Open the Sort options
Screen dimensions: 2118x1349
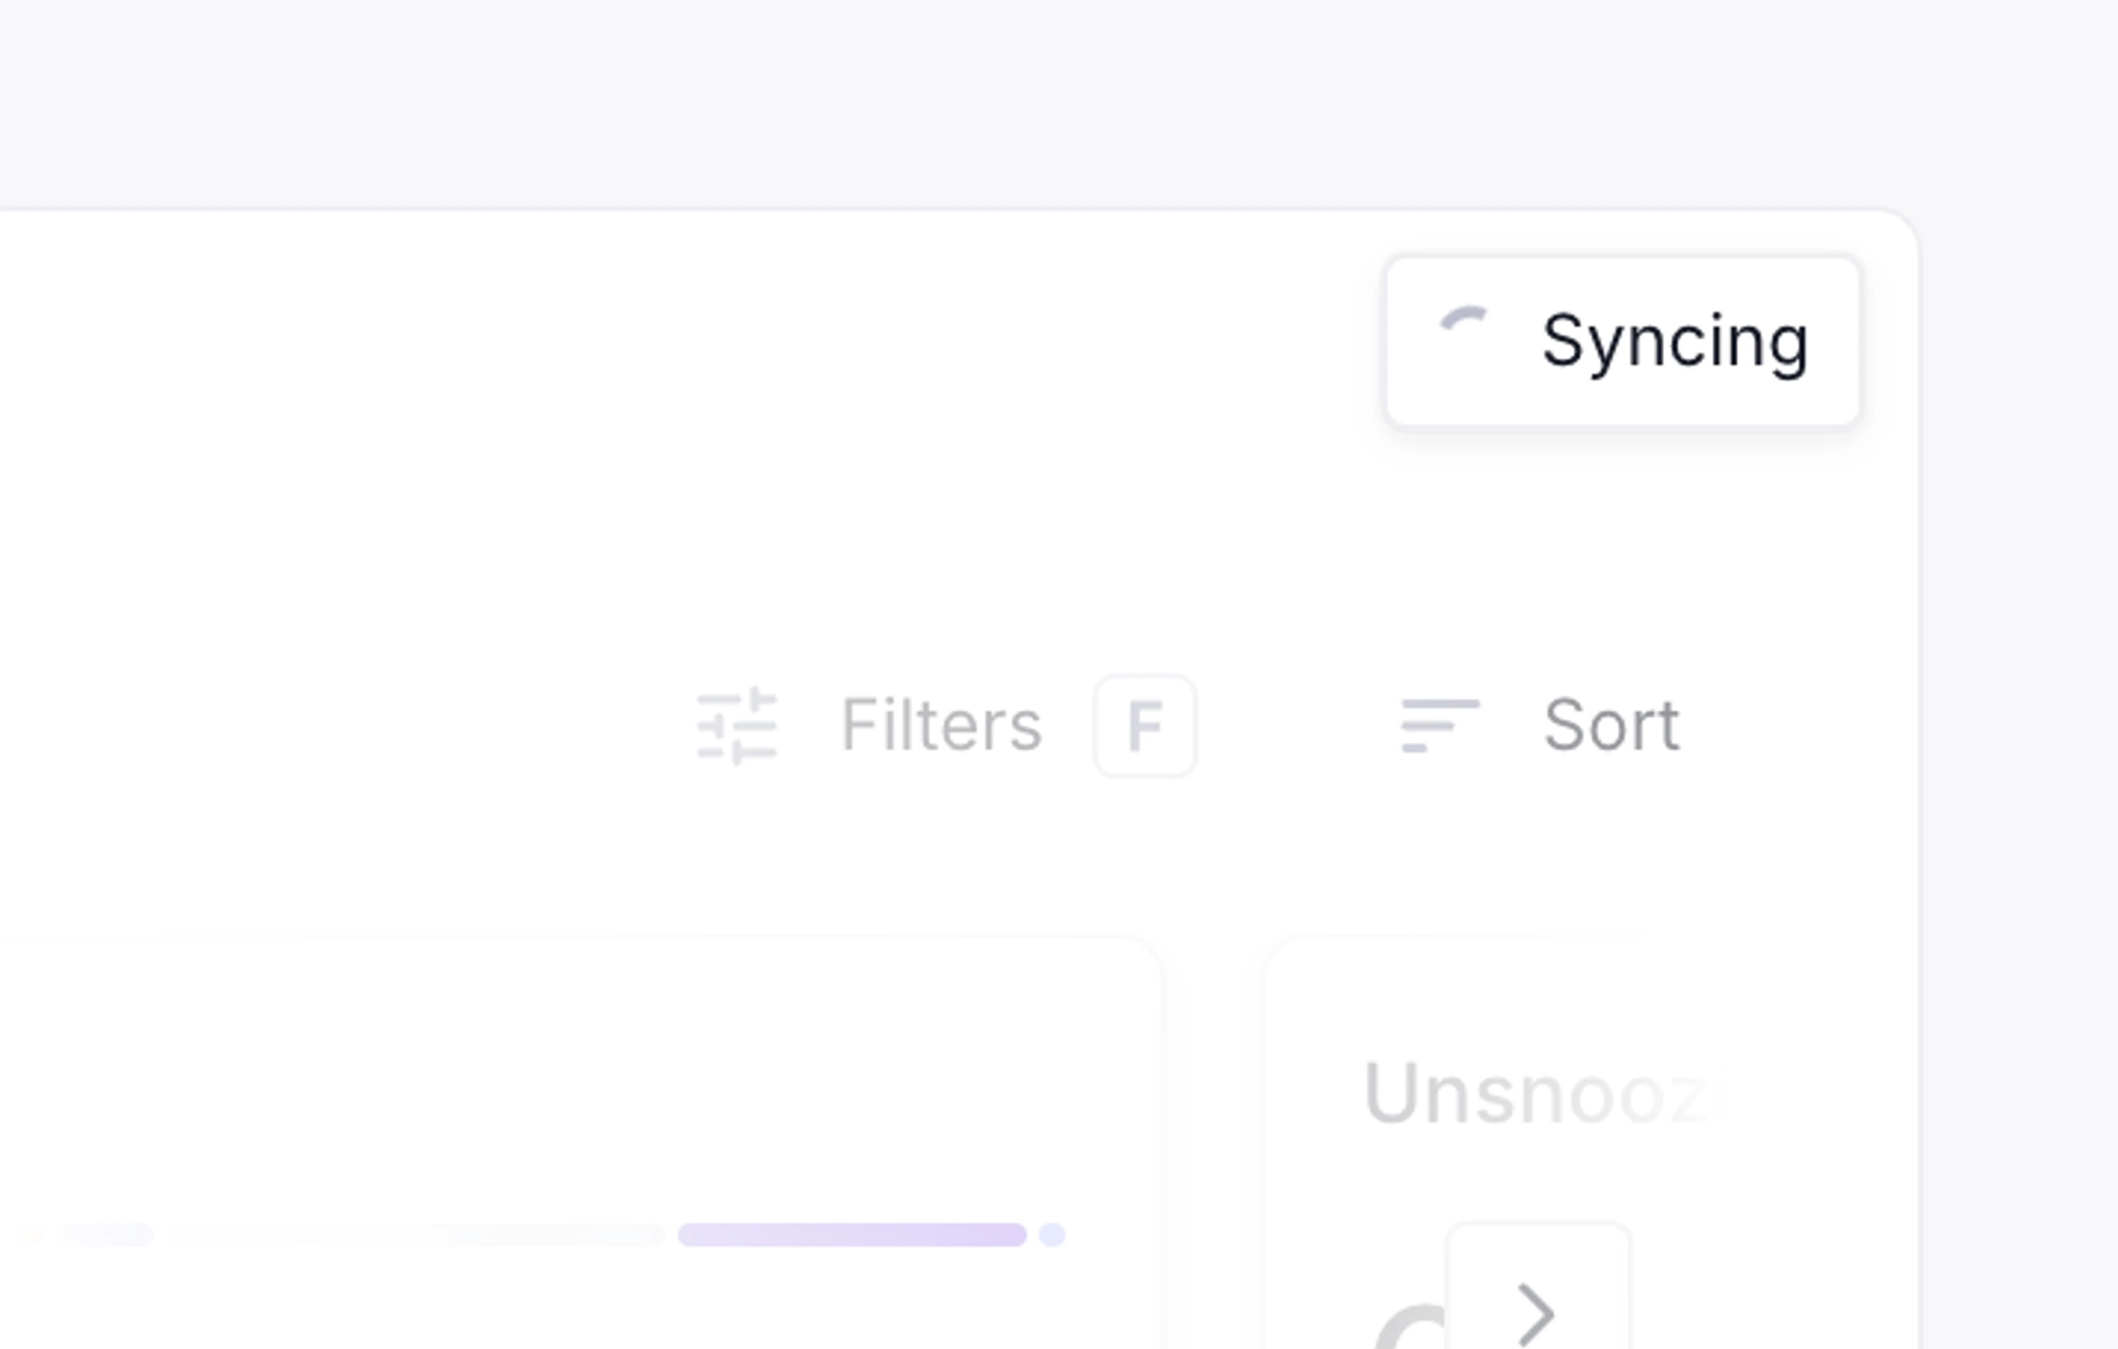pos(1611,725)
